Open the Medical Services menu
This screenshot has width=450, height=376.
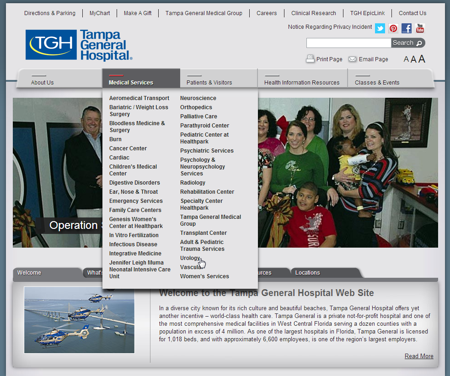pos(131,83)
